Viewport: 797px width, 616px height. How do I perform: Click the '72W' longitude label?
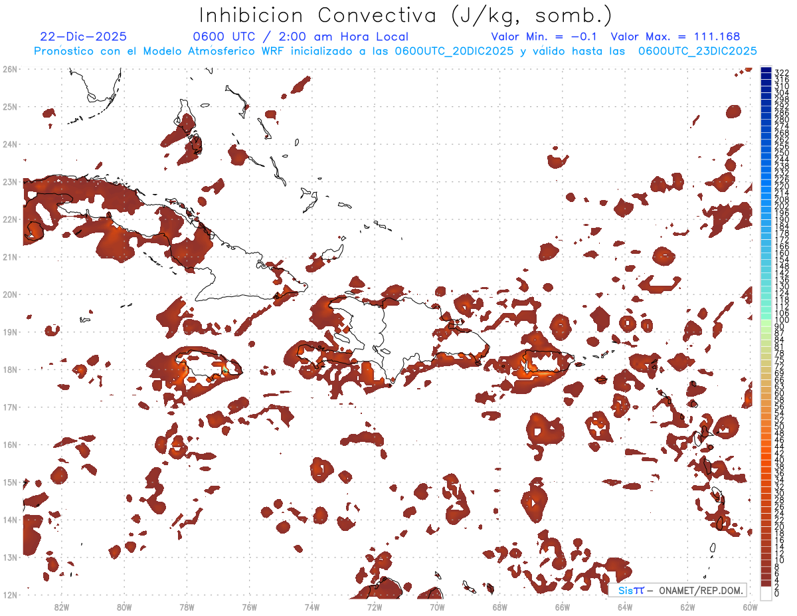(374, 607)
